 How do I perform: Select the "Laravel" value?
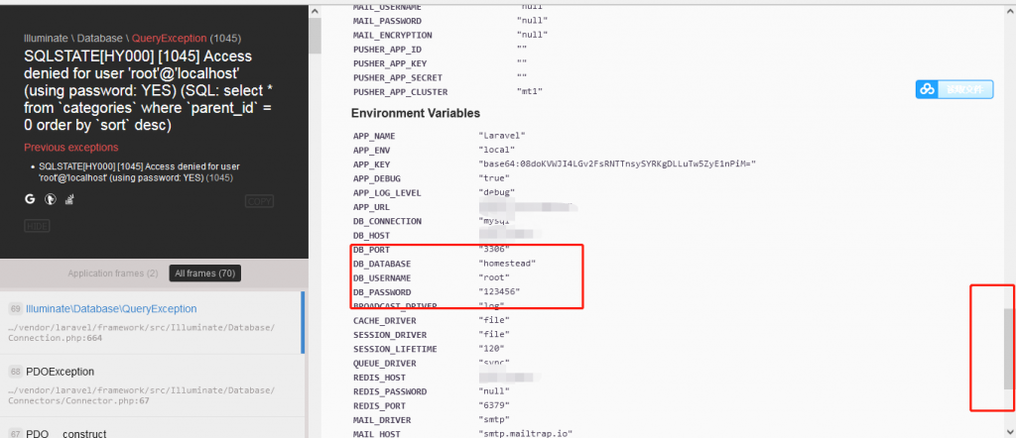[501, 137]
